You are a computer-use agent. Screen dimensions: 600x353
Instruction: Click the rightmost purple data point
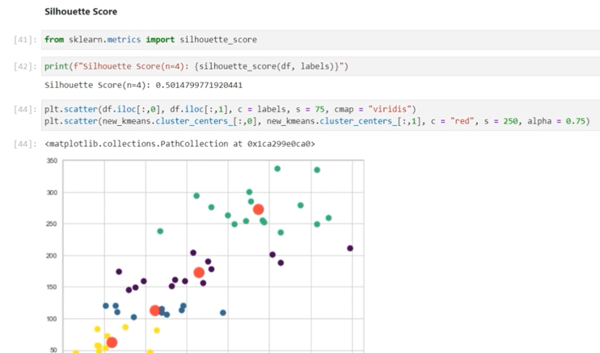coord(350,249)
